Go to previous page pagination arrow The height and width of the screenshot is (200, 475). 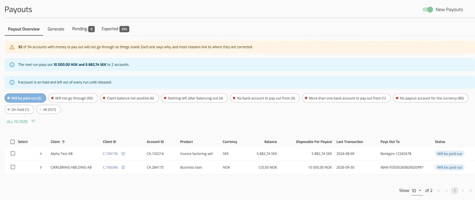[447, 190]
